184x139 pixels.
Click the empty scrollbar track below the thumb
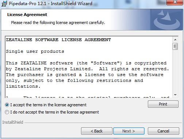[x=175, y=71]
